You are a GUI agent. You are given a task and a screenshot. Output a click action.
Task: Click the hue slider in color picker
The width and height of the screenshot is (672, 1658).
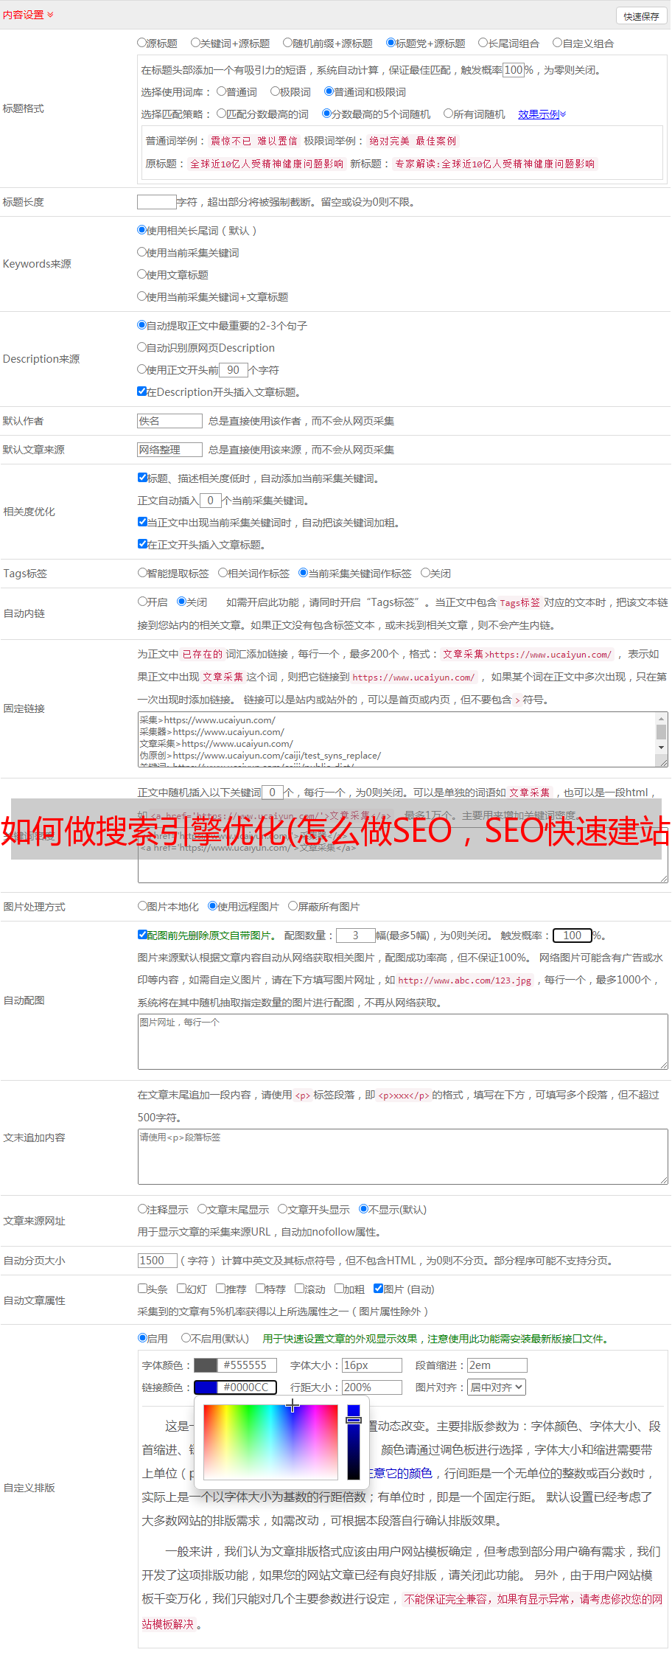(x=354, y=1442)
